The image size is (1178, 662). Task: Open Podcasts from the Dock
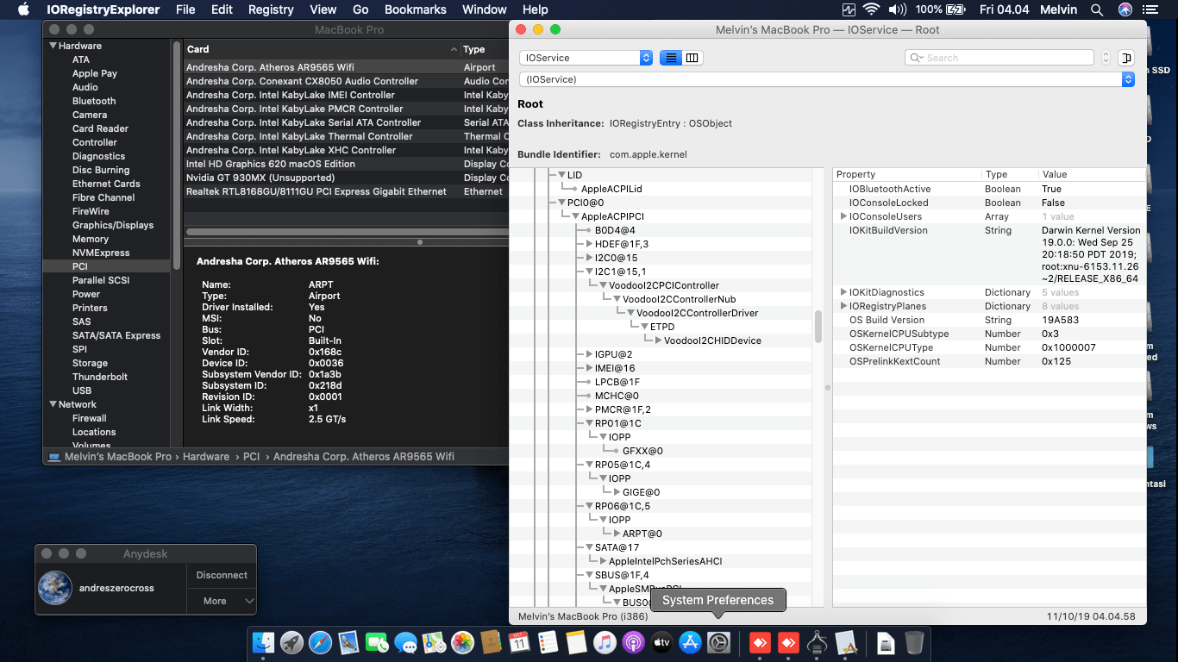pyautogui.click(x=633, y=642)
